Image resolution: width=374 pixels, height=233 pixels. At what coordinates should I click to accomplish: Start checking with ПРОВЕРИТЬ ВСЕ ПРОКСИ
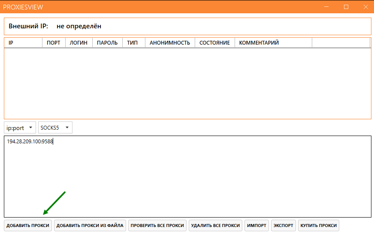(157, 225)
